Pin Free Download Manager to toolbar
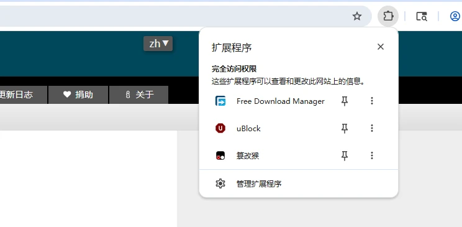Image resolution: width=462 pixels, height=227 pixels. [x=345, y=101]
